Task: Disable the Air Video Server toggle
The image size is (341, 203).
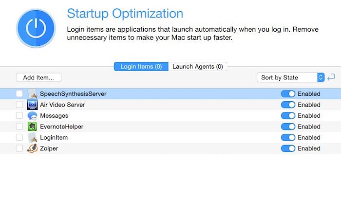Action: click(288, 105)
